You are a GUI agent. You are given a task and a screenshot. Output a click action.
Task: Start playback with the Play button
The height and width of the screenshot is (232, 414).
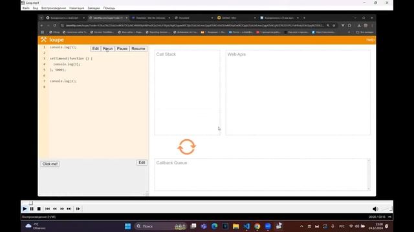coord(25,209)
